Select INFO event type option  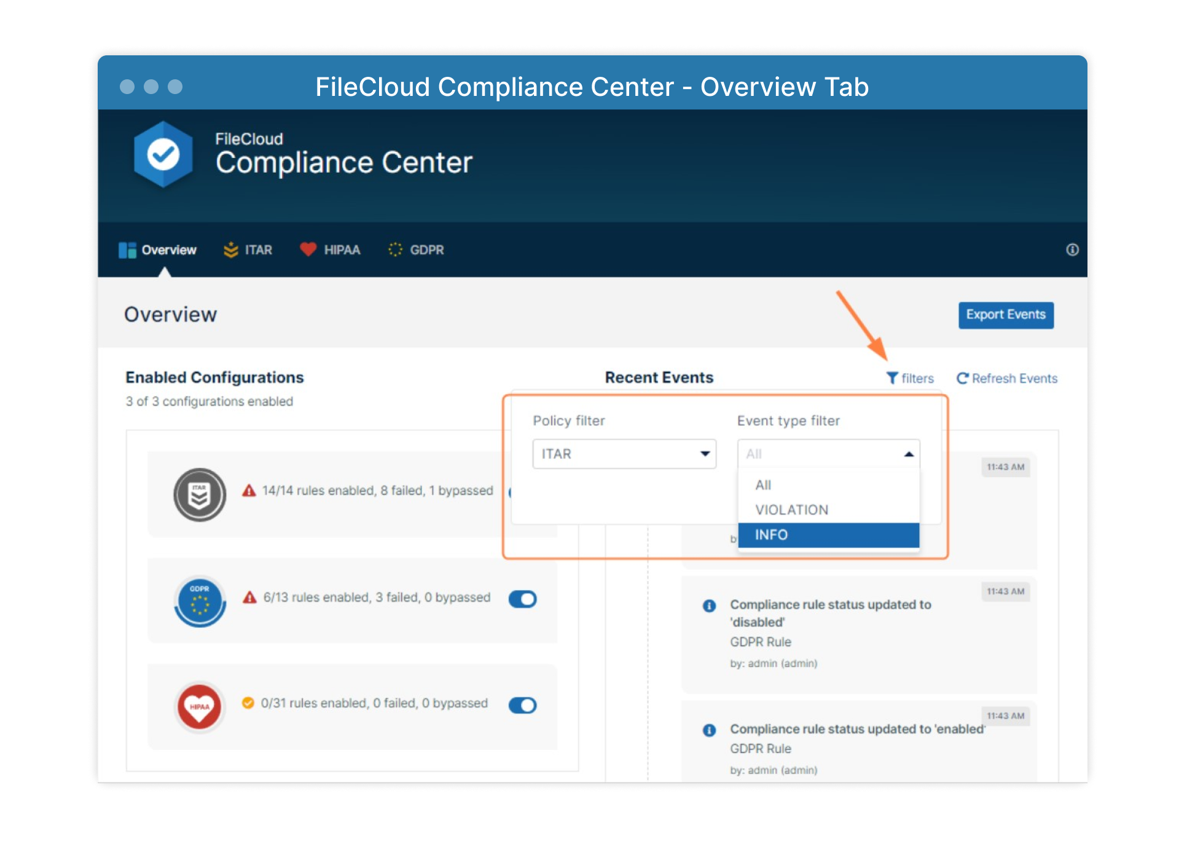[828, 535]
